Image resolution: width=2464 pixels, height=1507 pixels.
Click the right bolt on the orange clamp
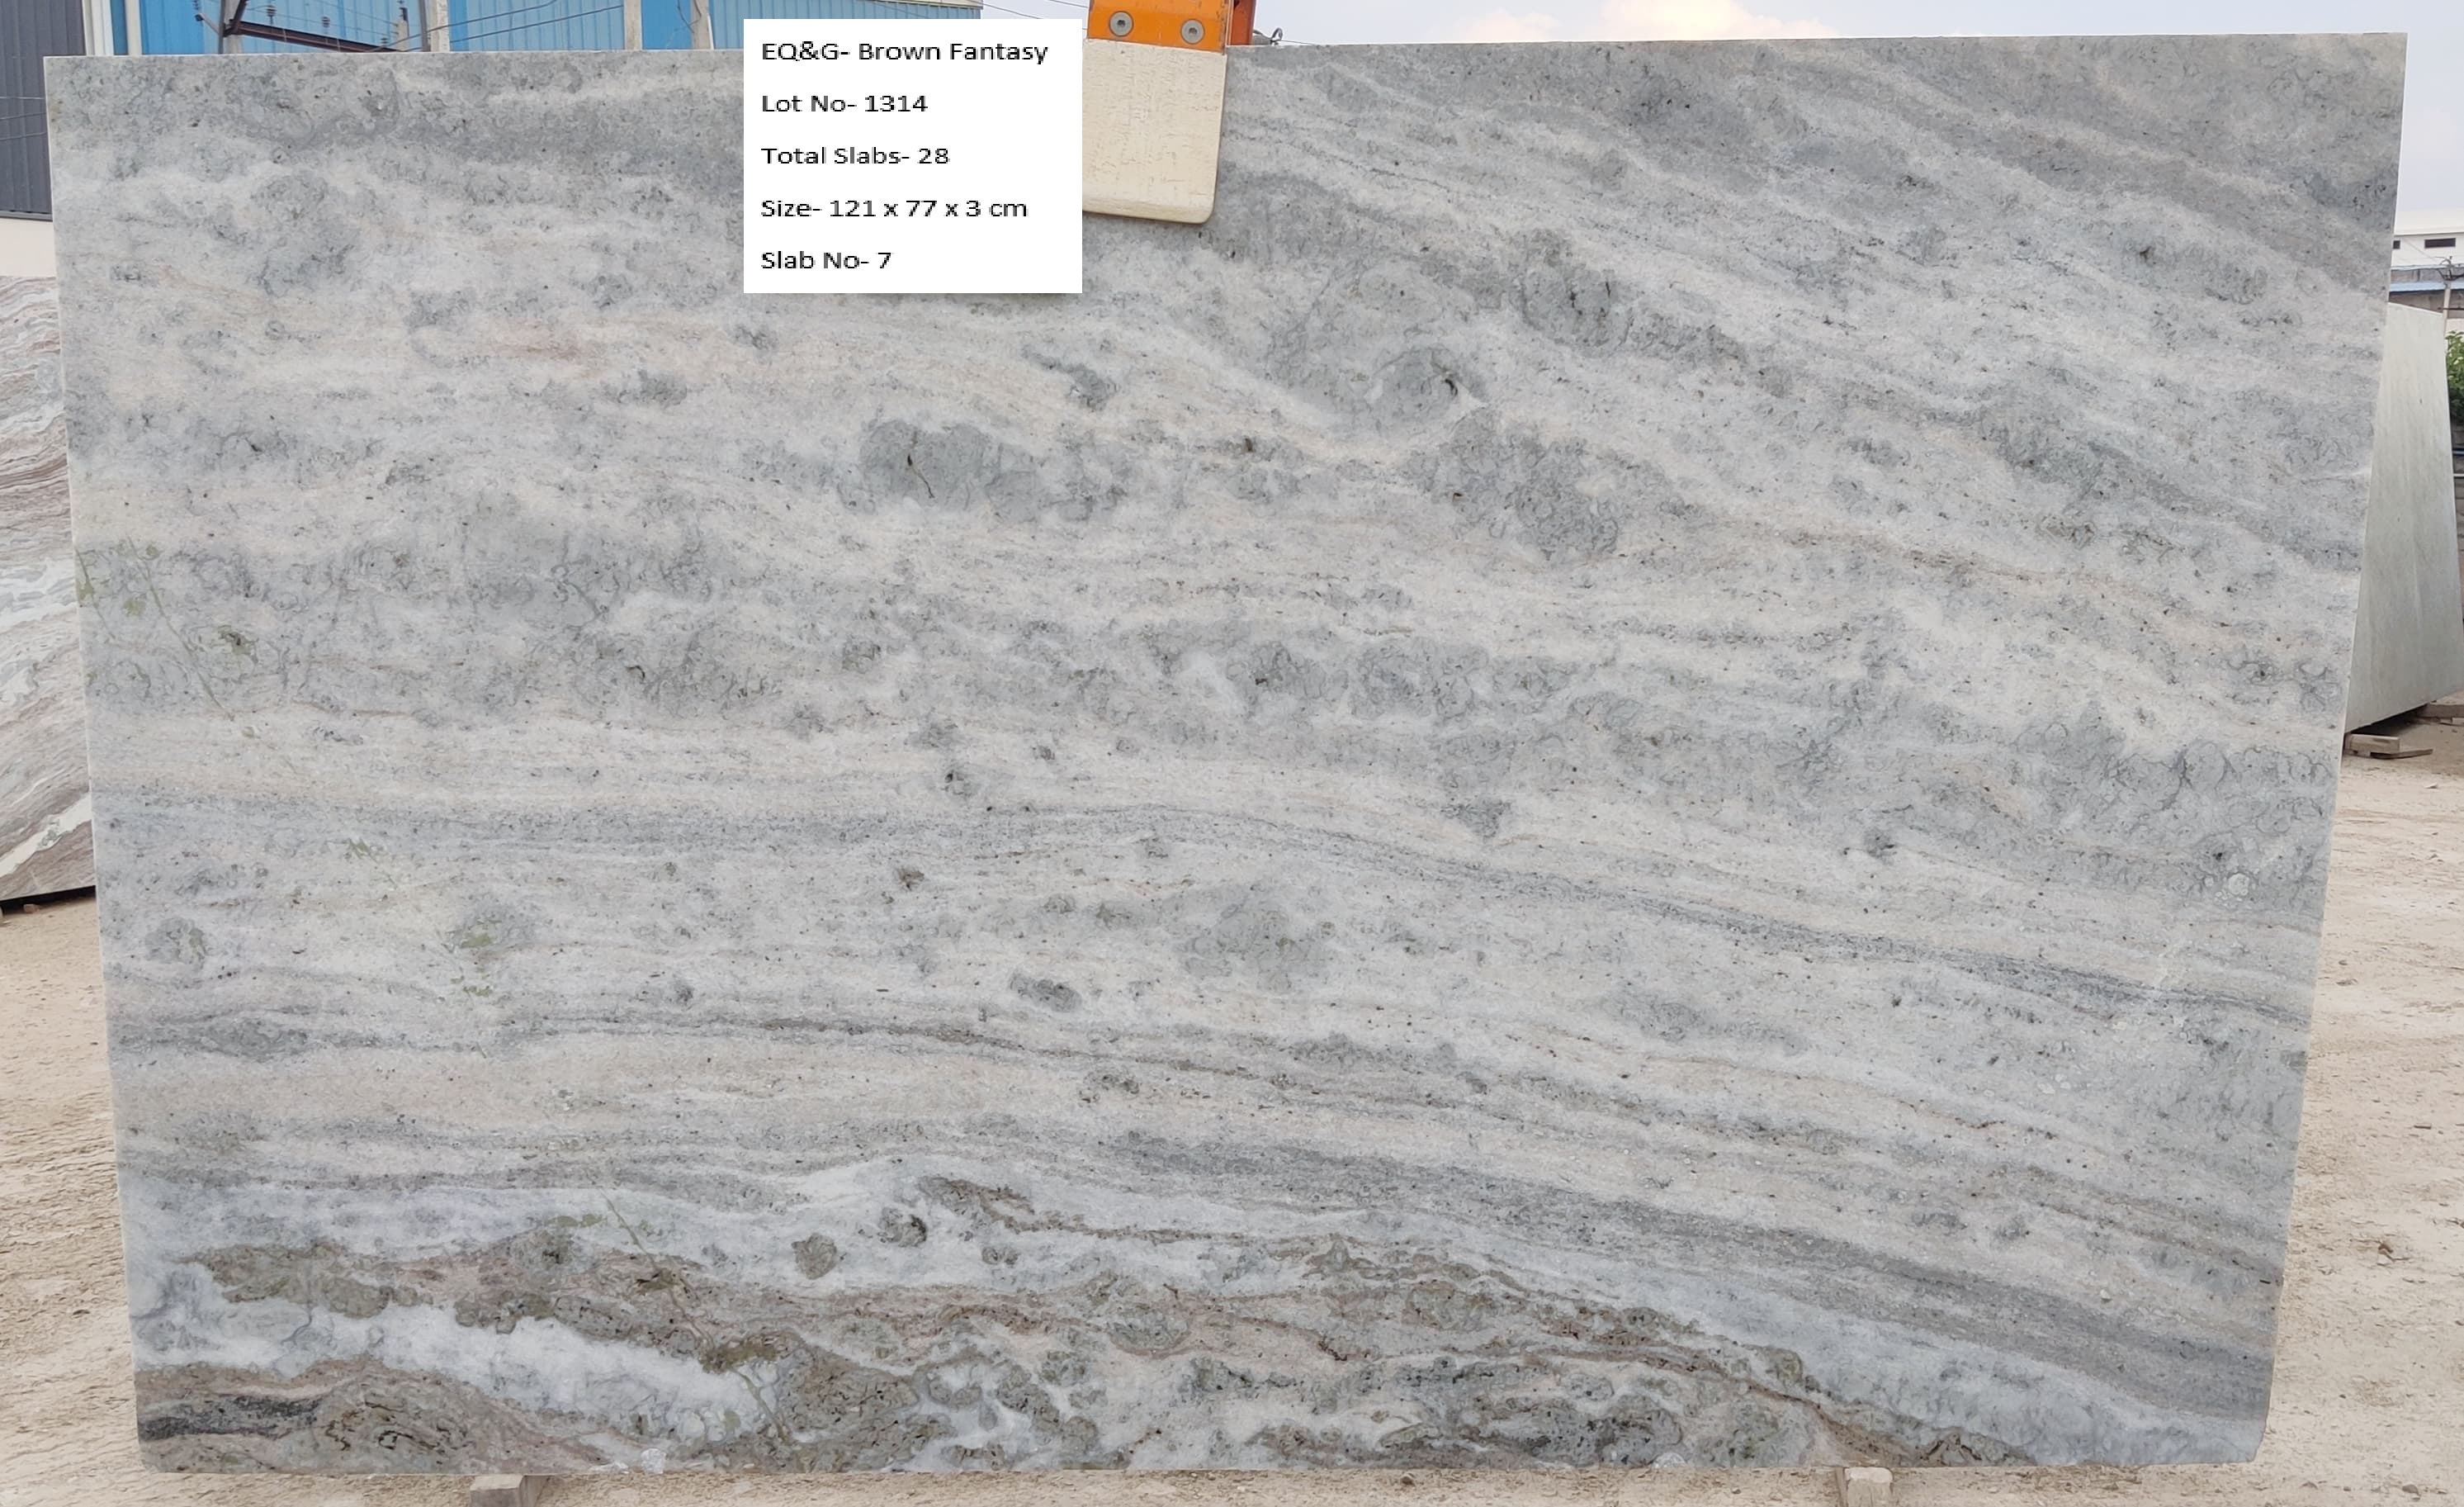click(x=1191, y=31)
